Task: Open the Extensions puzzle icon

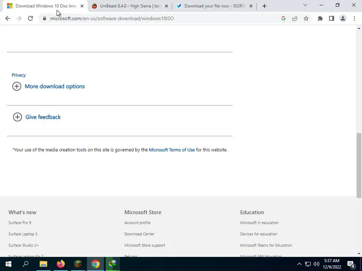Action: pyautogui.click(x=320, y=18)
